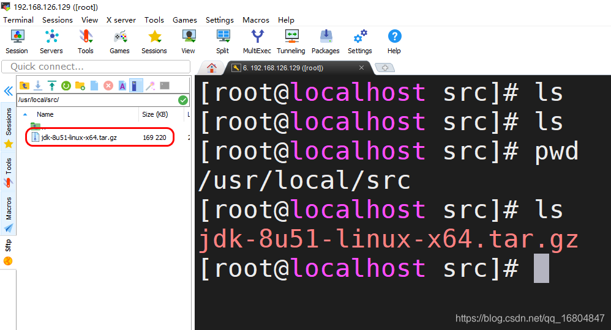
Task: Click the Quick connect field
Action: (96, 67)
